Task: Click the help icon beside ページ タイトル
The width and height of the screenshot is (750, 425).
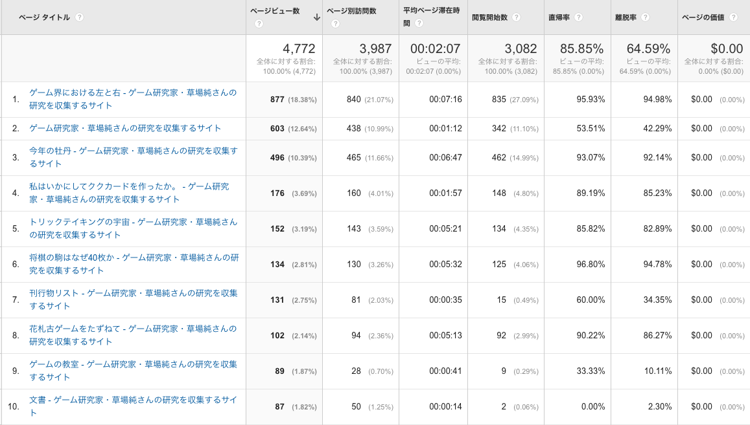Action: 80,17
